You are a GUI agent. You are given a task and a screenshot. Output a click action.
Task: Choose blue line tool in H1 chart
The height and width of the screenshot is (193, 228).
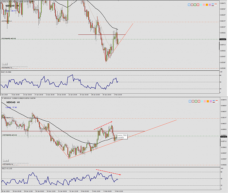pos(214,100)
